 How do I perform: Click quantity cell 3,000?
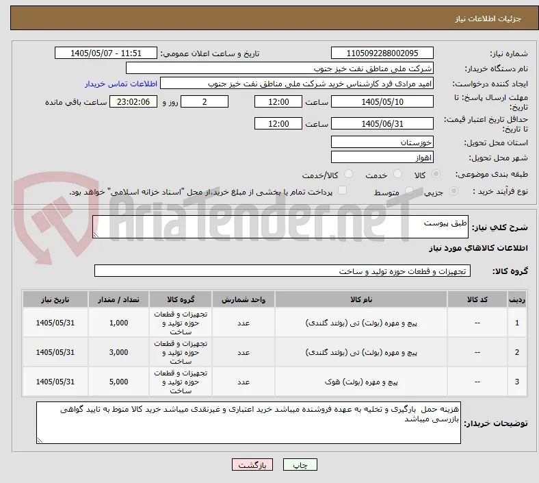click(118, 352)
